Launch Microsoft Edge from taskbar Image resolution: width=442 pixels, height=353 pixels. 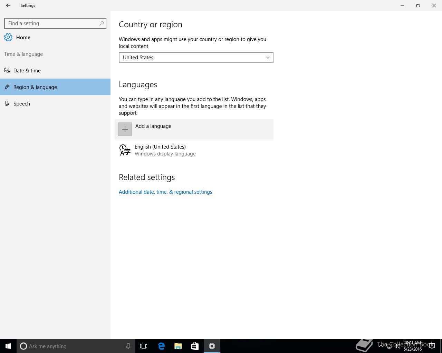tap(161, 346)
